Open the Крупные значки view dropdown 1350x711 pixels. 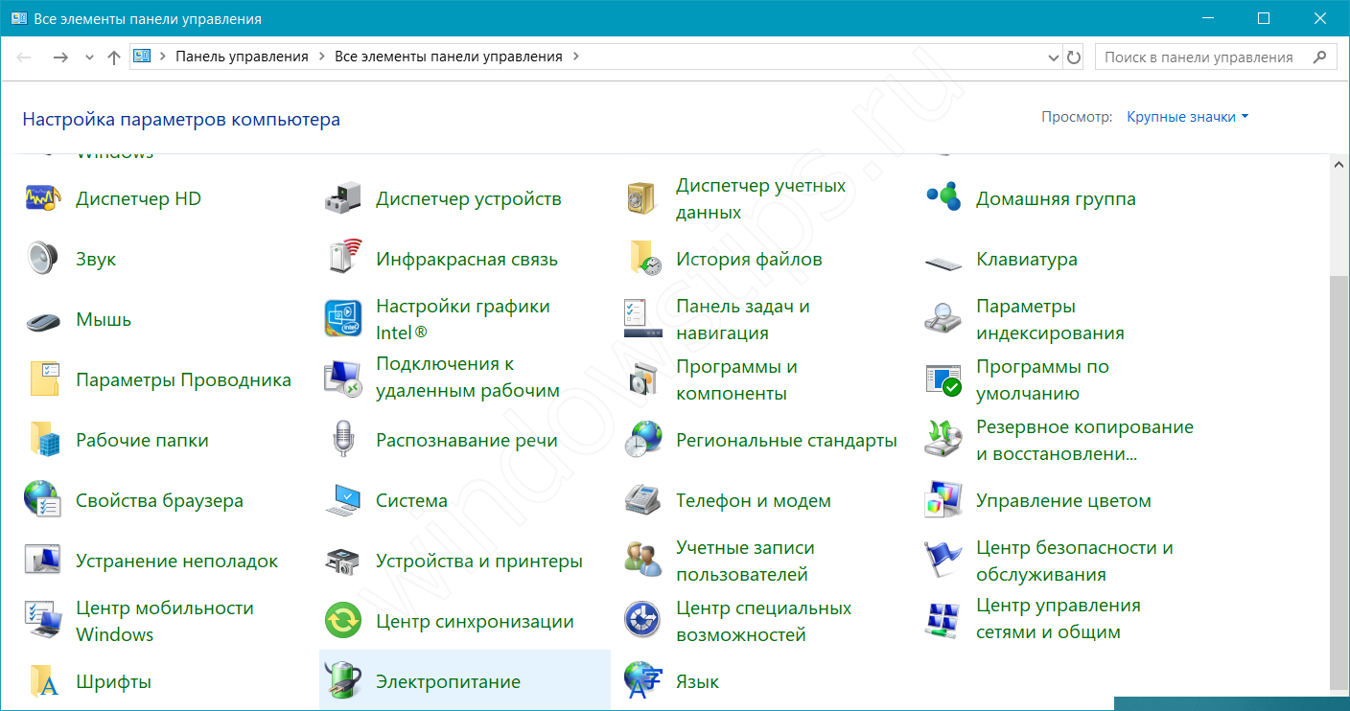coord(1187,117)
